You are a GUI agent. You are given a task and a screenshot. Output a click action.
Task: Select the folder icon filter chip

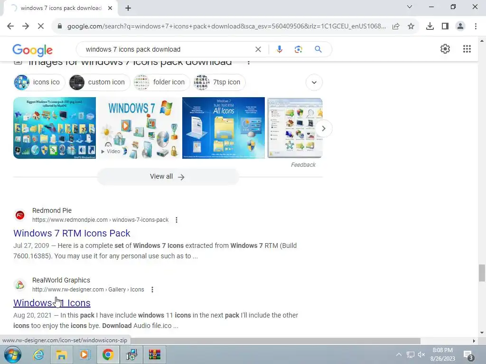(x=161, y=82)
